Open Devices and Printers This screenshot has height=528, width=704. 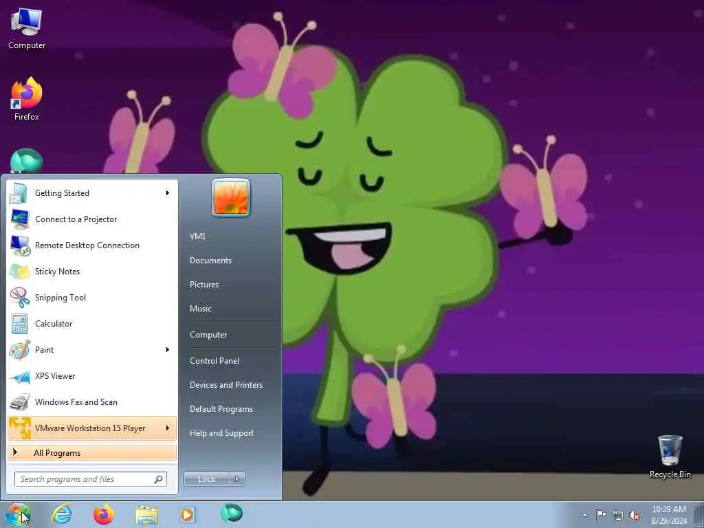pos(226,385)
